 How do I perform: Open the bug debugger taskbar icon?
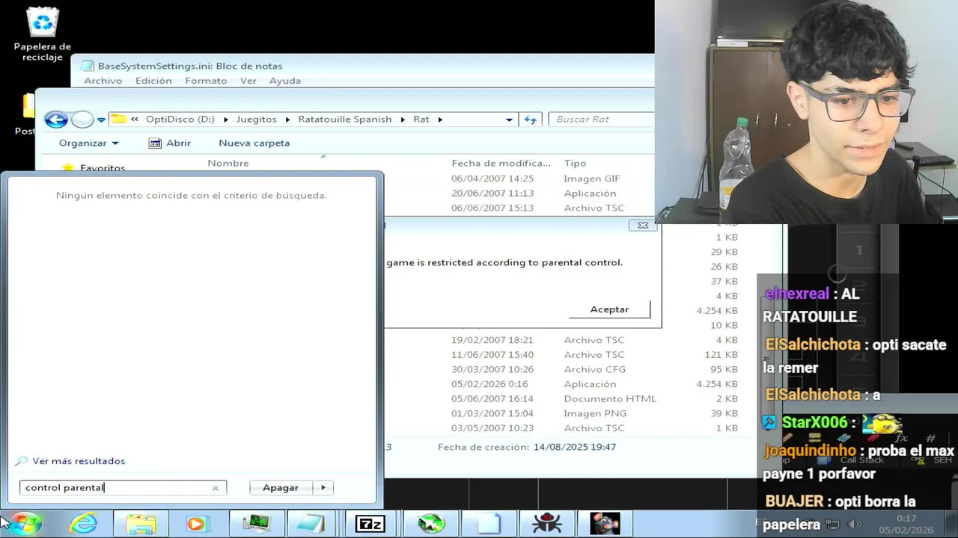click(x=547, y=524)
